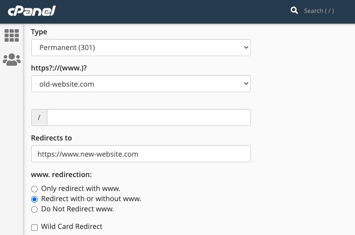
Task: Open the tools grid icon in sidebar
Action: pos(12,35)
